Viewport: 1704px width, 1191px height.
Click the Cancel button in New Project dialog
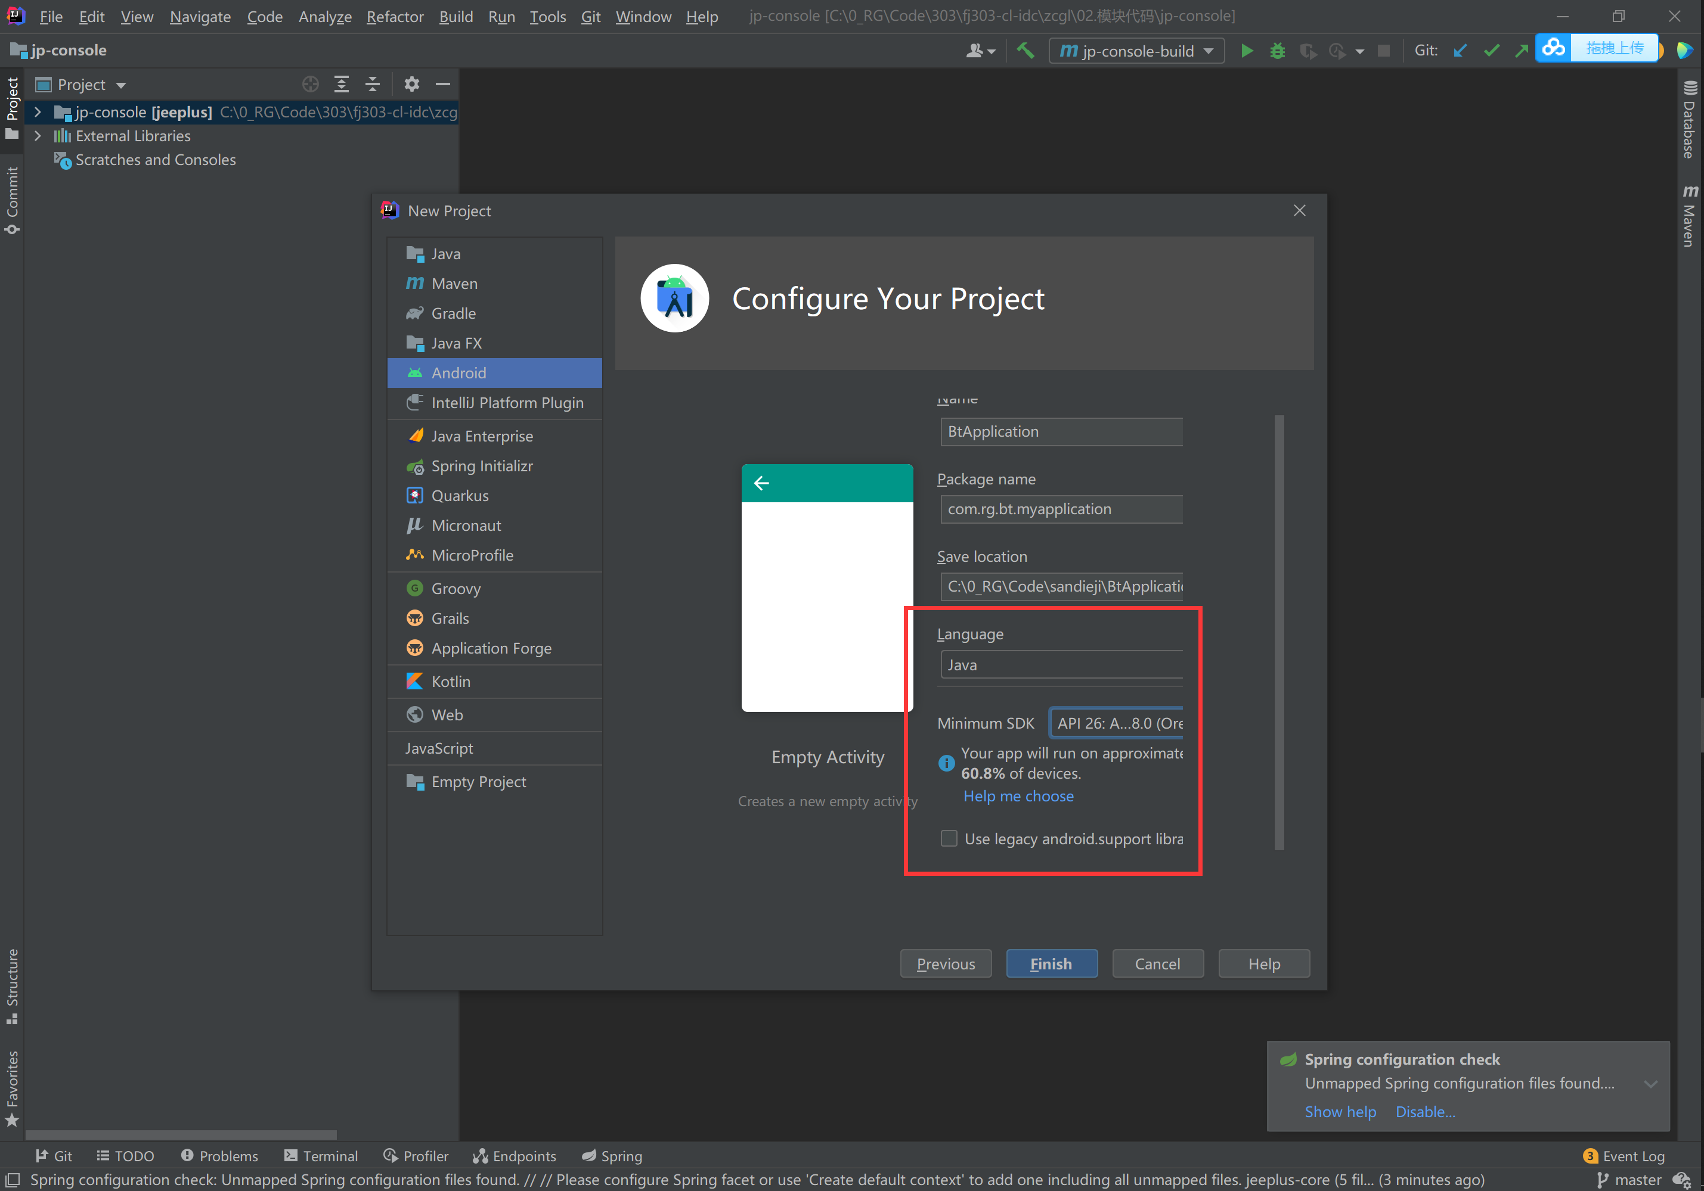pyautogui.click(x=1158, y=964)
